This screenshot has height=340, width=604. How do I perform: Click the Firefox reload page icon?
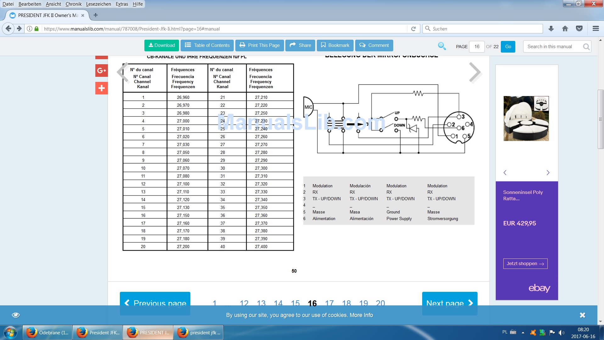[413, 29]
